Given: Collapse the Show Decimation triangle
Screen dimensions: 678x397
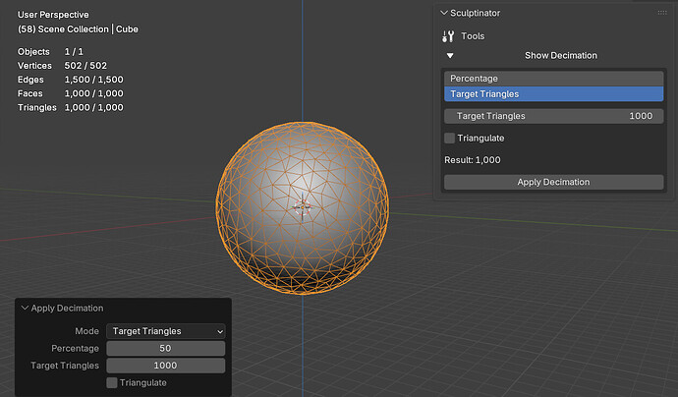Looking at the screenshot, I should tap(450, 56).
